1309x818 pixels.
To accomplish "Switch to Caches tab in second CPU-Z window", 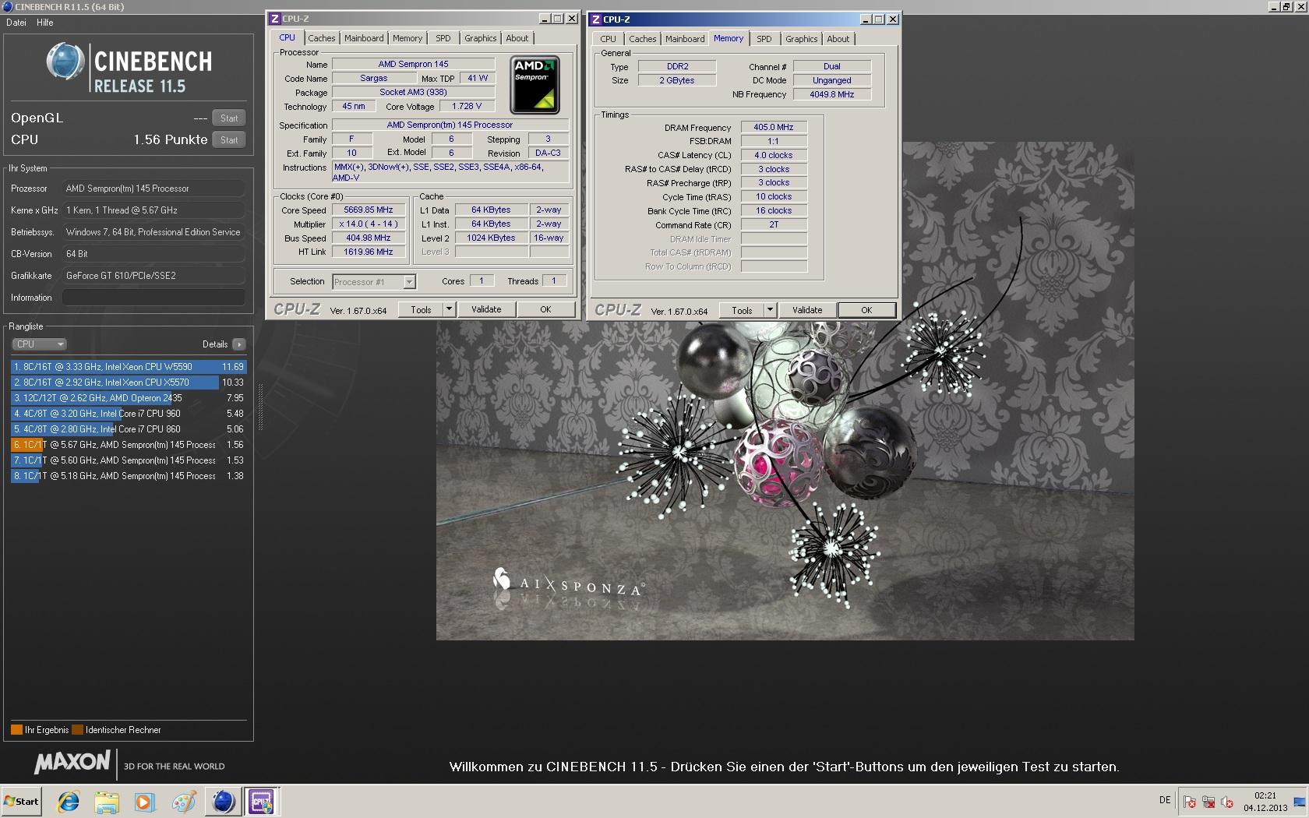I will [x=643, y=39].
